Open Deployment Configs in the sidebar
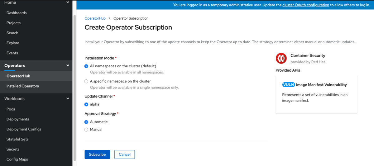Viewport: 374px width, 166px height. click(24, 129)
